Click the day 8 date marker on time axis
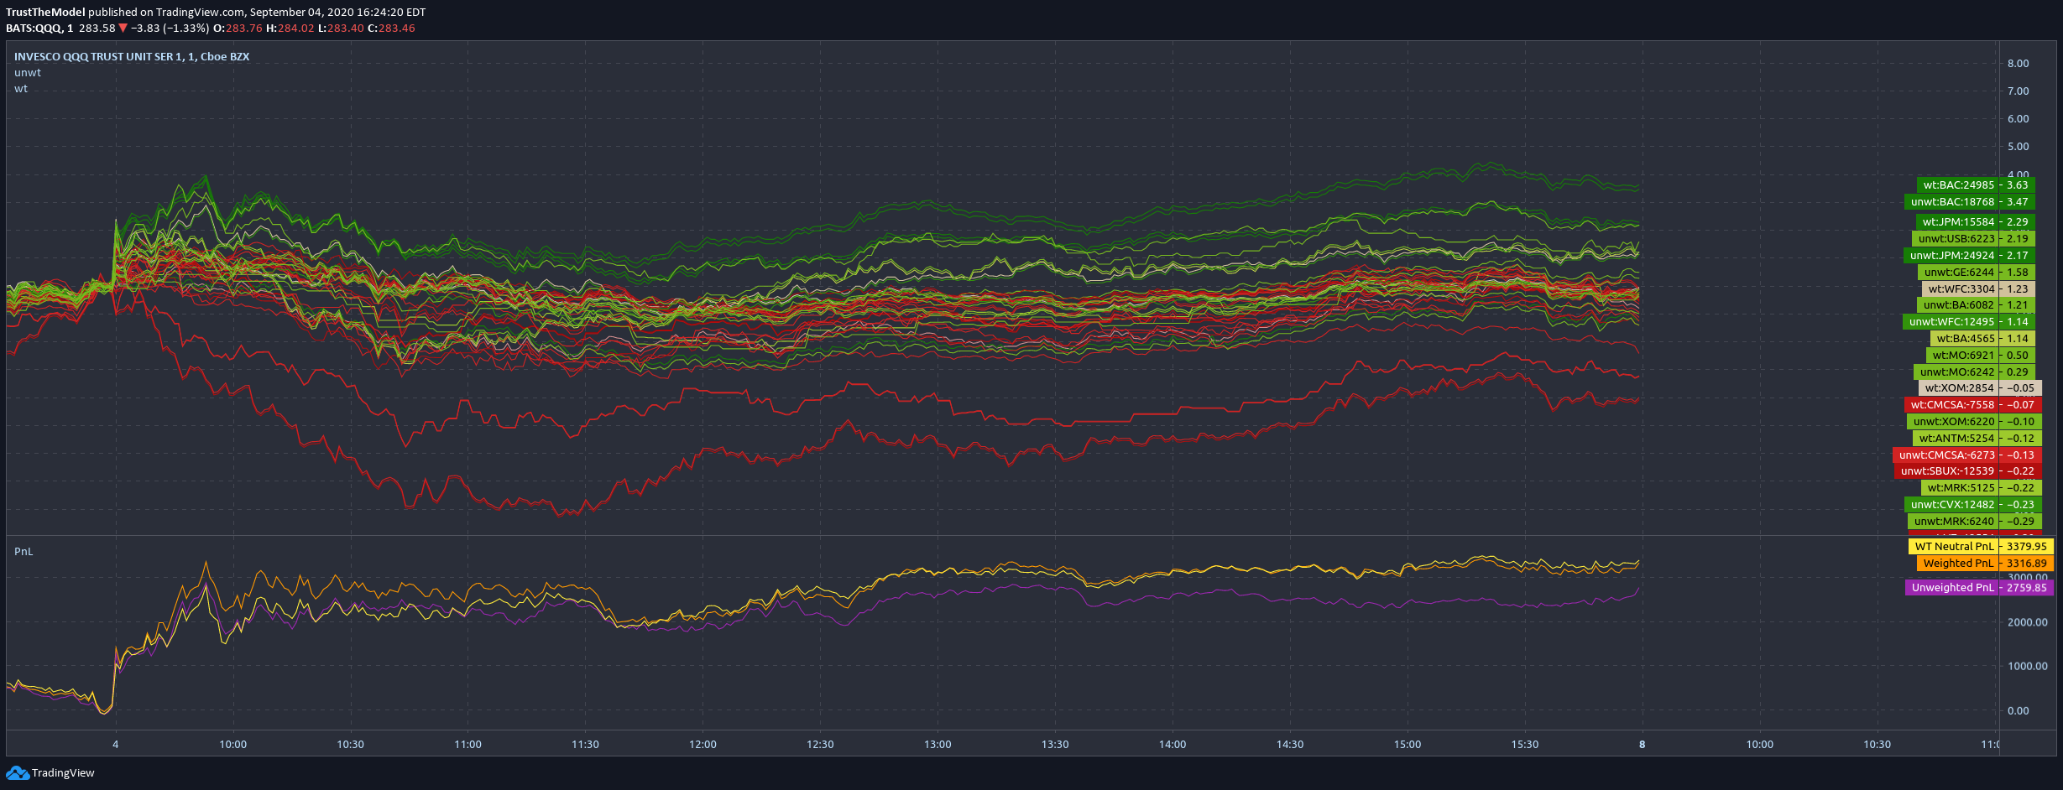2063x790 pixels. click(1643, 745)
